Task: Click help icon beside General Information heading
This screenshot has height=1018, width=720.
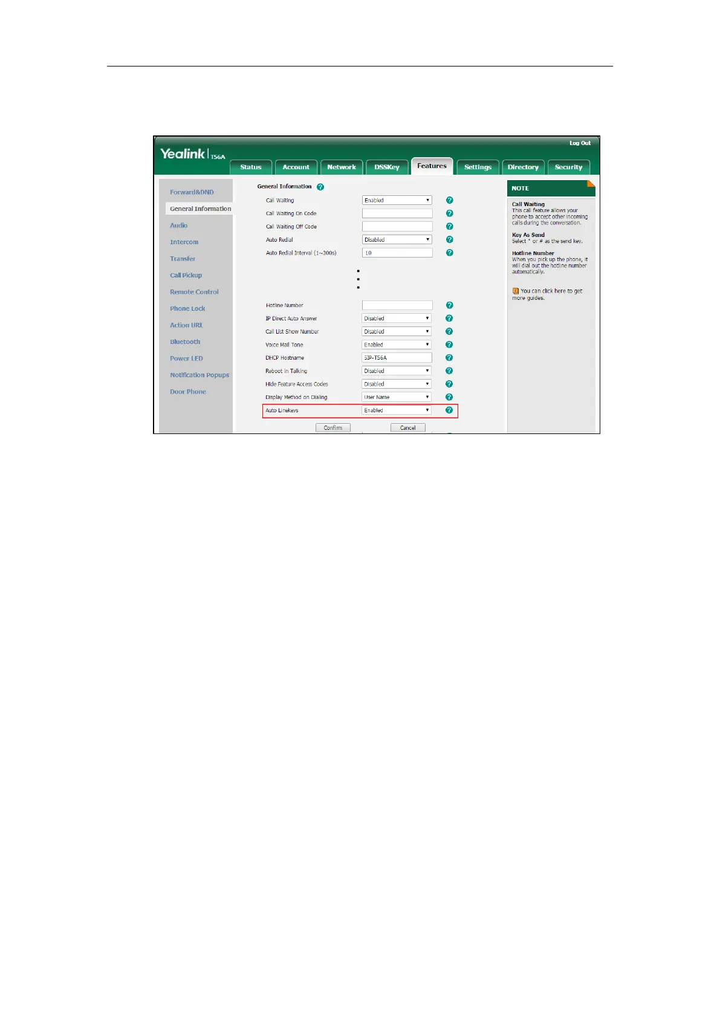Action: [320, 187]
